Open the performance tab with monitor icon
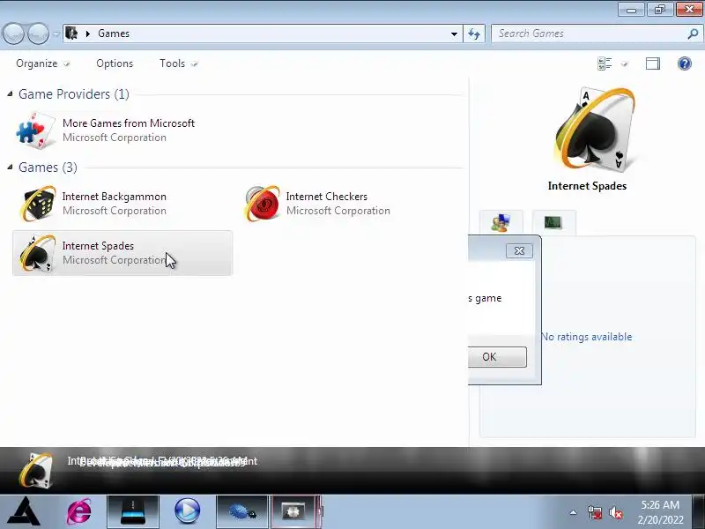This screenshot has height=529, width=705. click(553, 222)
